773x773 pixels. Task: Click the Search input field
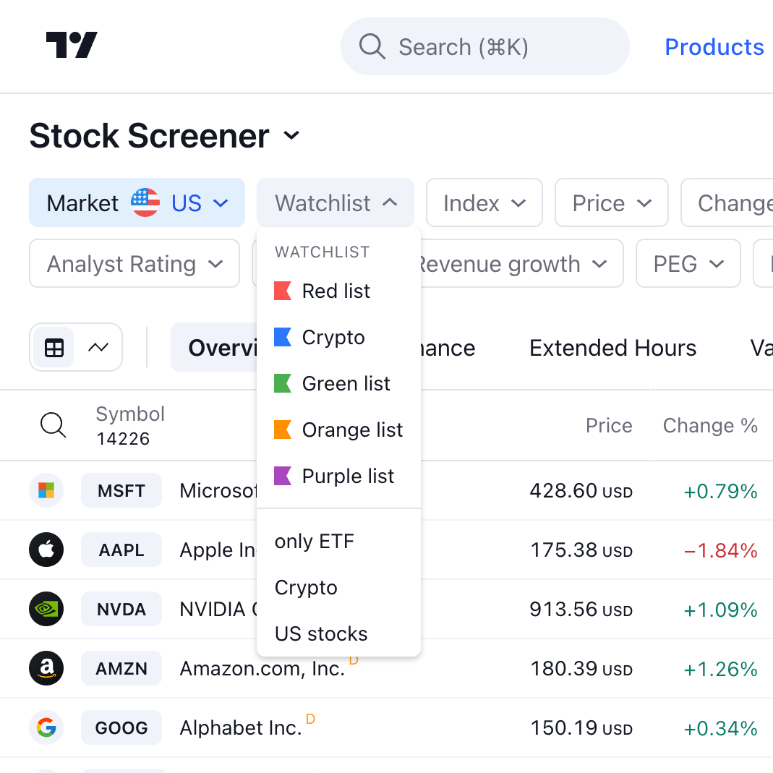tap(484, 47)
